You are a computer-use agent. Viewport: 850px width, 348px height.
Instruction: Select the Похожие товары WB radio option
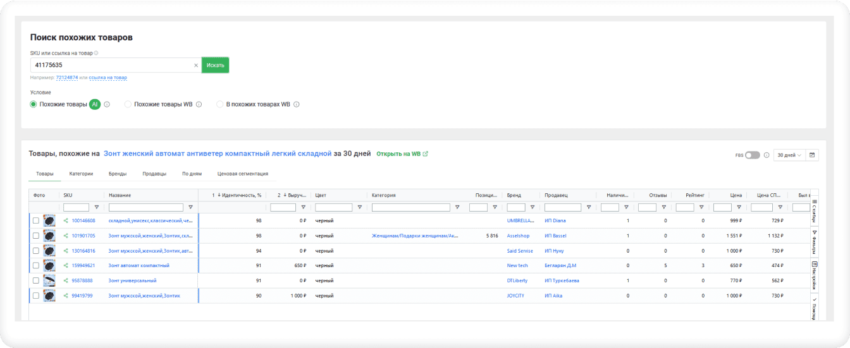[128, 105]
